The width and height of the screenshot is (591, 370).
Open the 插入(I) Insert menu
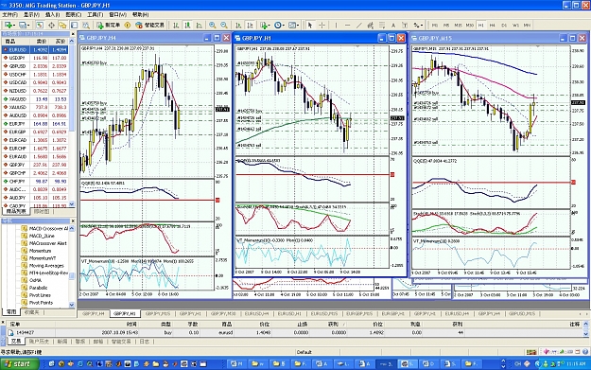click(x=52, y=15)
